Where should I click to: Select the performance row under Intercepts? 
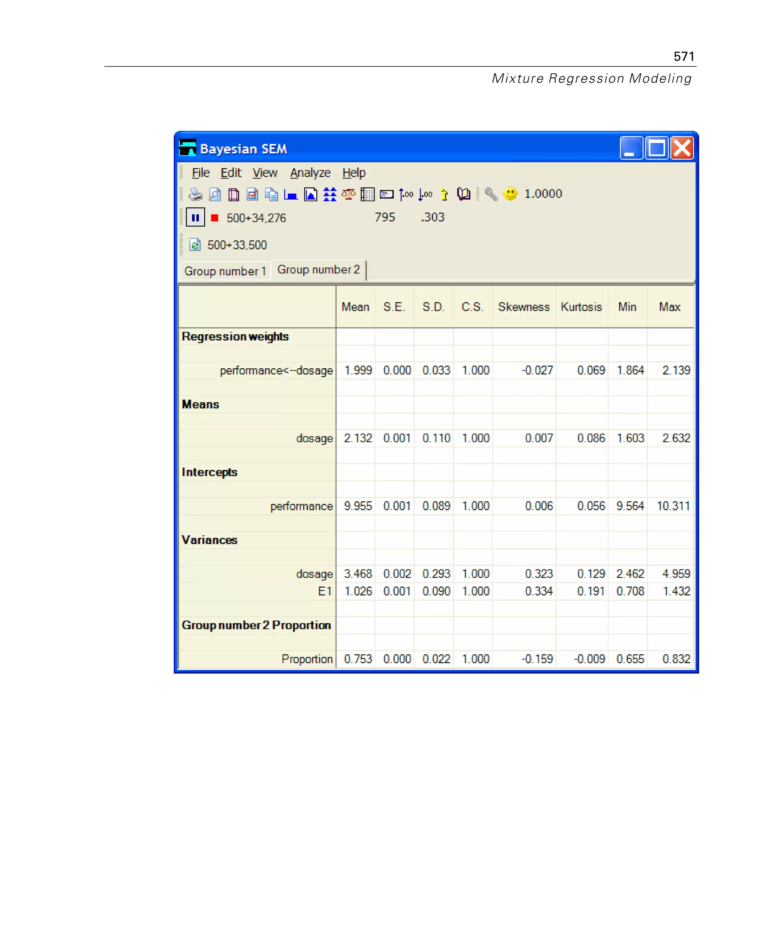[301, 506]
